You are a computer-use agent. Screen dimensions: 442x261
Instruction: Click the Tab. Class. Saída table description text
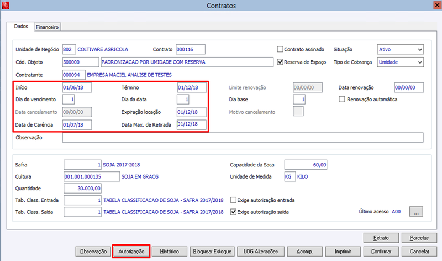click(164, 212)
